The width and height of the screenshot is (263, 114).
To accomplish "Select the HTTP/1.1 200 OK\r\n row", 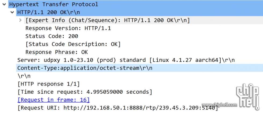I will point(140,12).
